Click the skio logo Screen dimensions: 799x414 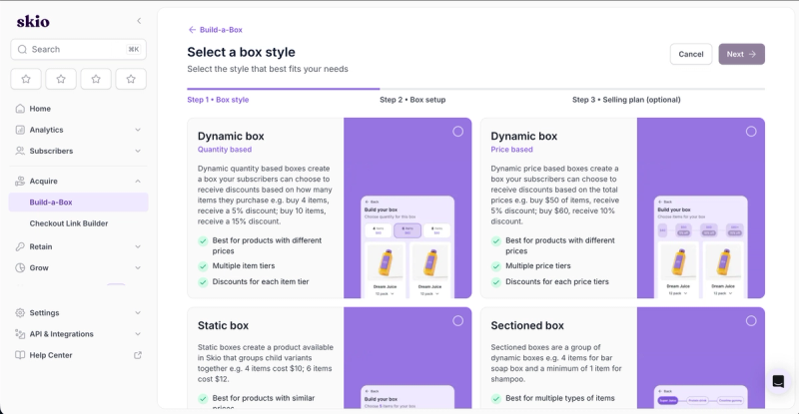click(x=33, y=21)
